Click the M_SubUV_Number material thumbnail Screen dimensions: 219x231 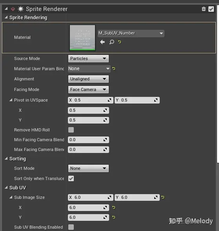[x=82, y=38]
